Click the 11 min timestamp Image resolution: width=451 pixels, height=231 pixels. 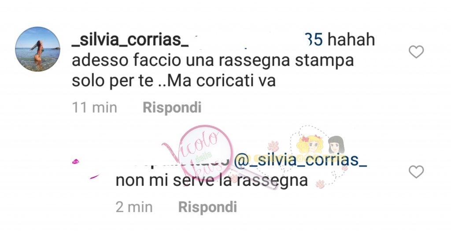(94, 108)
